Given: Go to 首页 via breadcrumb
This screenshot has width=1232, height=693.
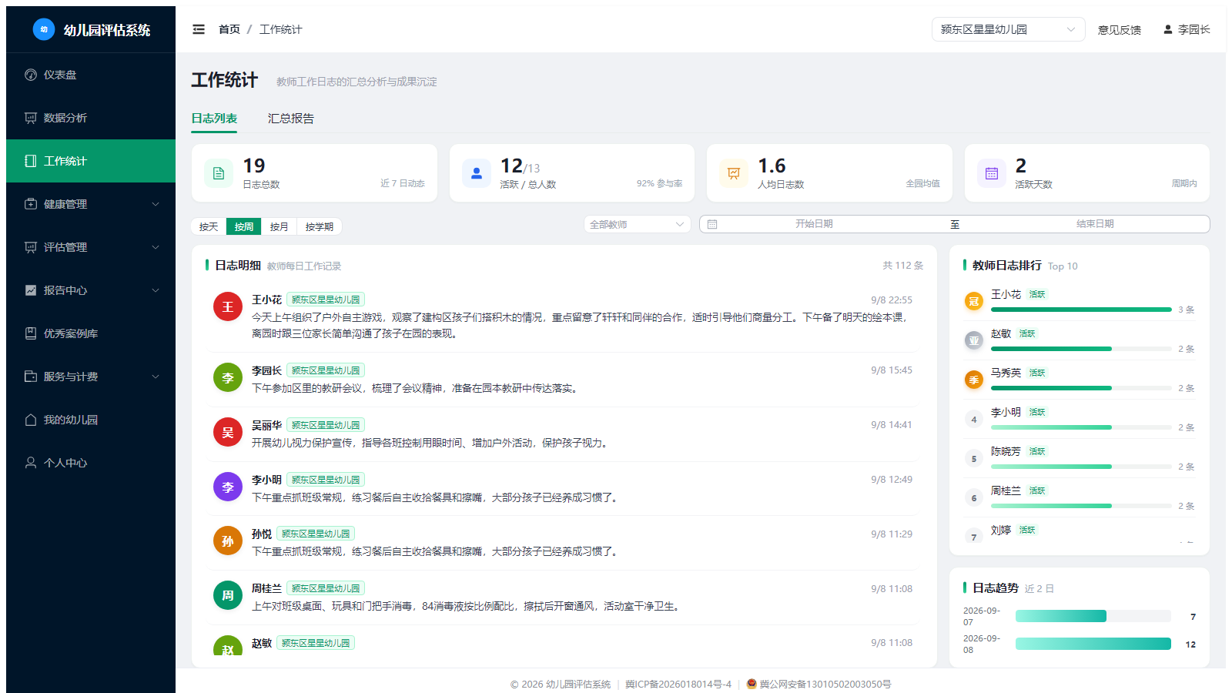Looking at the screenshot, I should (229, 29).
